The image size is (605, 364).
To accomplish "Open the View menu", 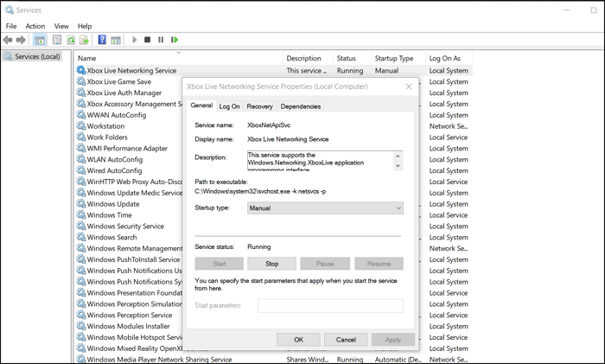I will click(61, 26).
